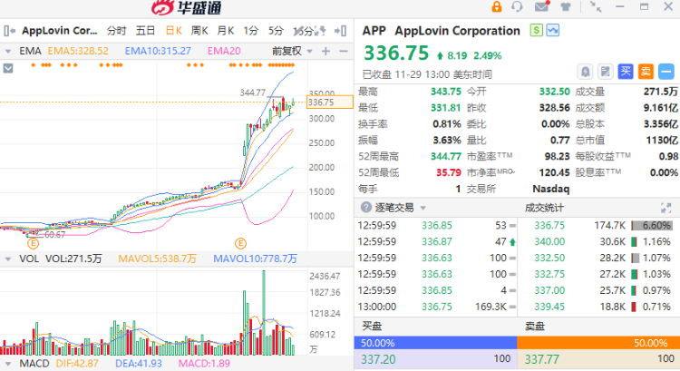Click the left earnings E marker
The width and height of the screenshot is (680, 371).
coord(33,243)
